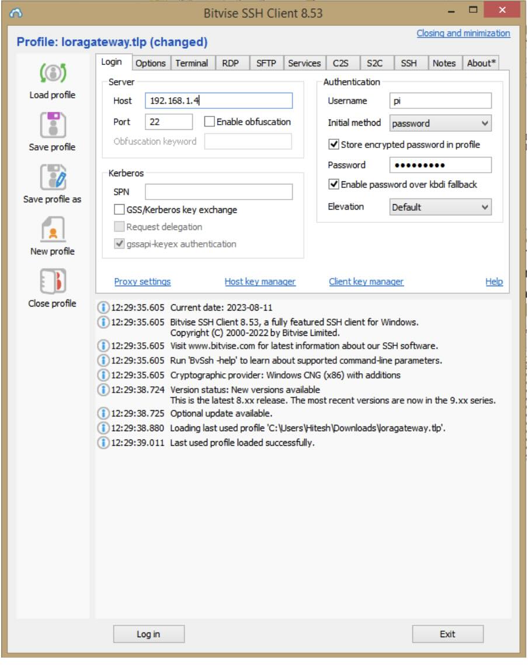Image resolution: width=528 pixels, height=667 pixels.
Task: Click the Port input field
Action: coord(169,122)
